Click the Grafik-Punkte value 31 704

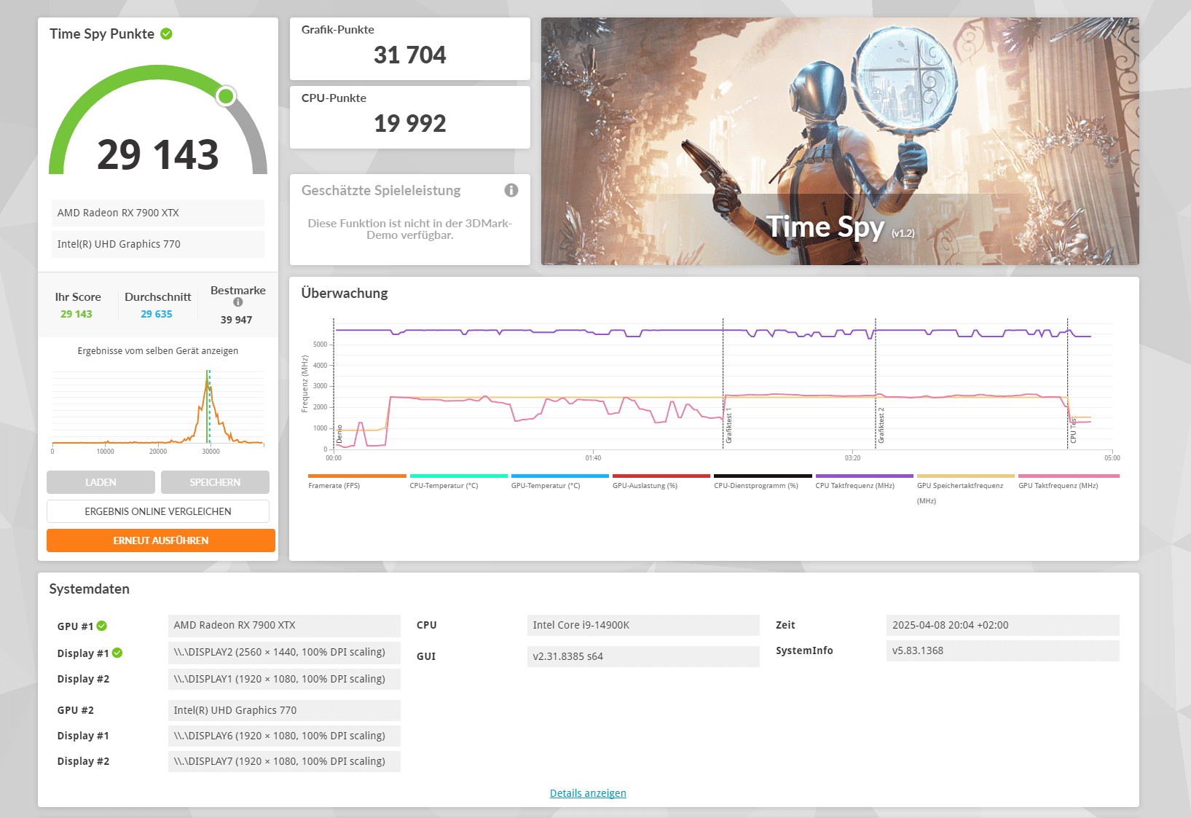pyautogui.click(x=410, y=55)
